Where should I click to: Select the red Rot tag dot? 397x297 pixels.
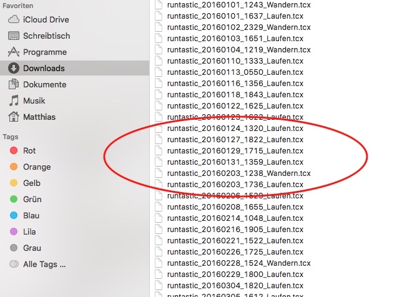[x=14, y=151]
